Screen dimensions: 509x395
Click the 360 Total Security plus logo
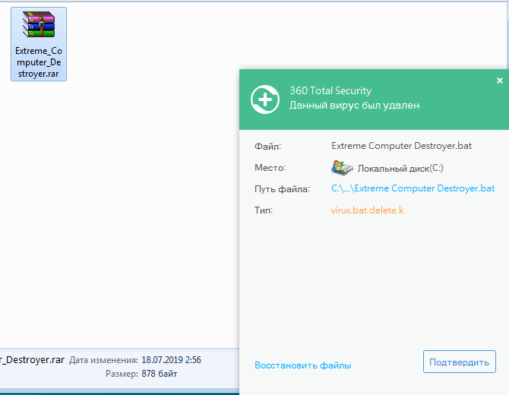coord(265,100)
